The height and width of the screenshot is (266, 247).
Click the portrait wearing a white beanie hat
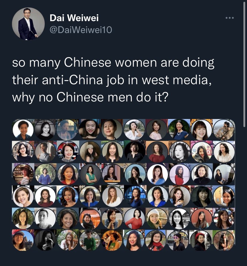(157, 218)
